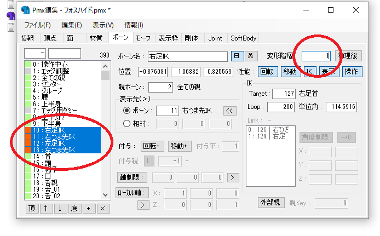Select bone 18 : 舌親 in list

tap(63, 183)
